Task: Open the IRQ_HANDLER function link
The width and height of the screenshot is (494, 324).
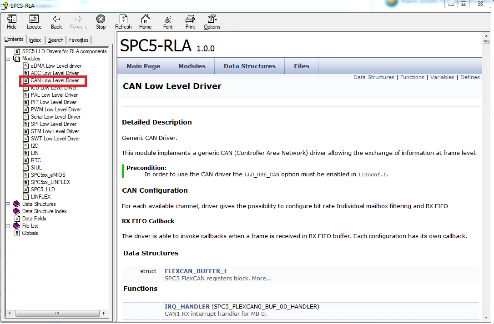Action: [x=187, y=306]
